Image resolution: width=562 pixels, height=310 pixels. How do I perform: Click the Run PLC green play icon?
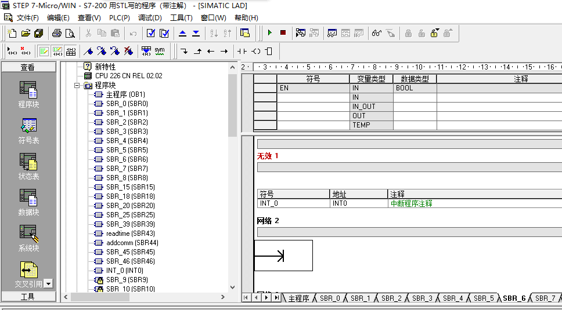(269, 33)
